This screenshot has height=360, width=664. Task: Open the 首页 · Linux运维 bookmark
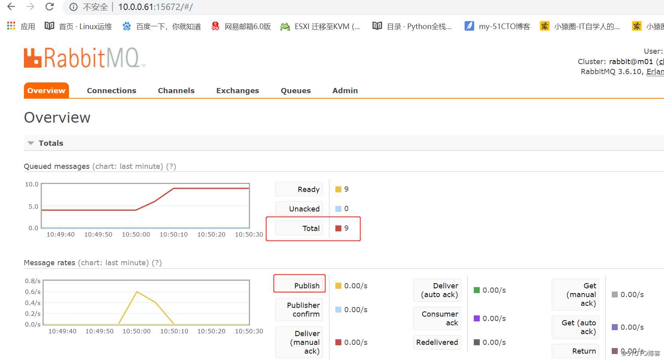(78, 26)
